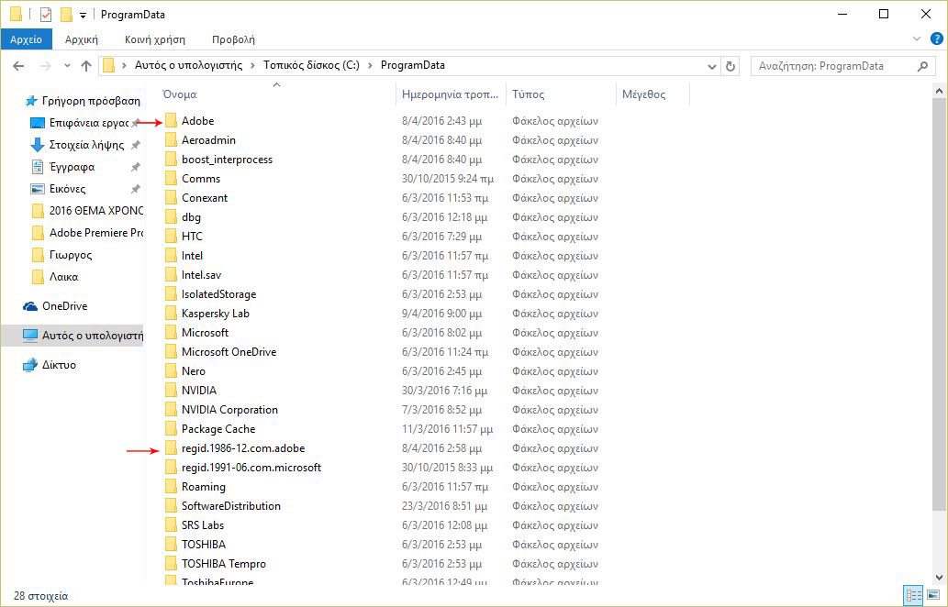Select the Intel.sav folder icon
The height and width of the screenshot is (607, 948).
click(x=171, y=275)
